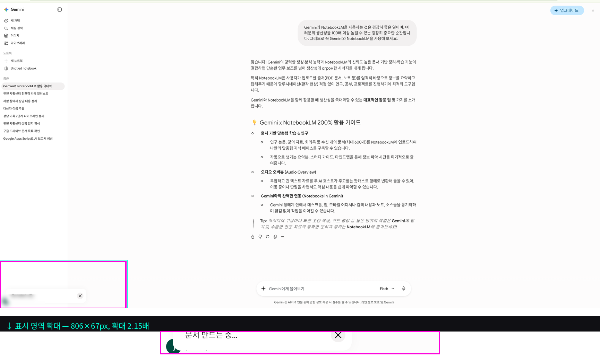Open 채팅 검색 to search chats
600x362 pixels.
(17, 28)
